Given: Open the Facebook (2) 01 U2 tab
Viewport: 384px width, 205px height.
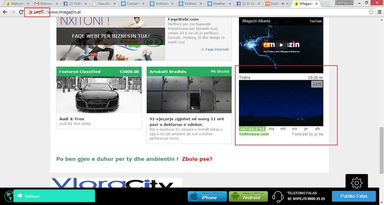Looking at the screenshot, I should (248, 4).
